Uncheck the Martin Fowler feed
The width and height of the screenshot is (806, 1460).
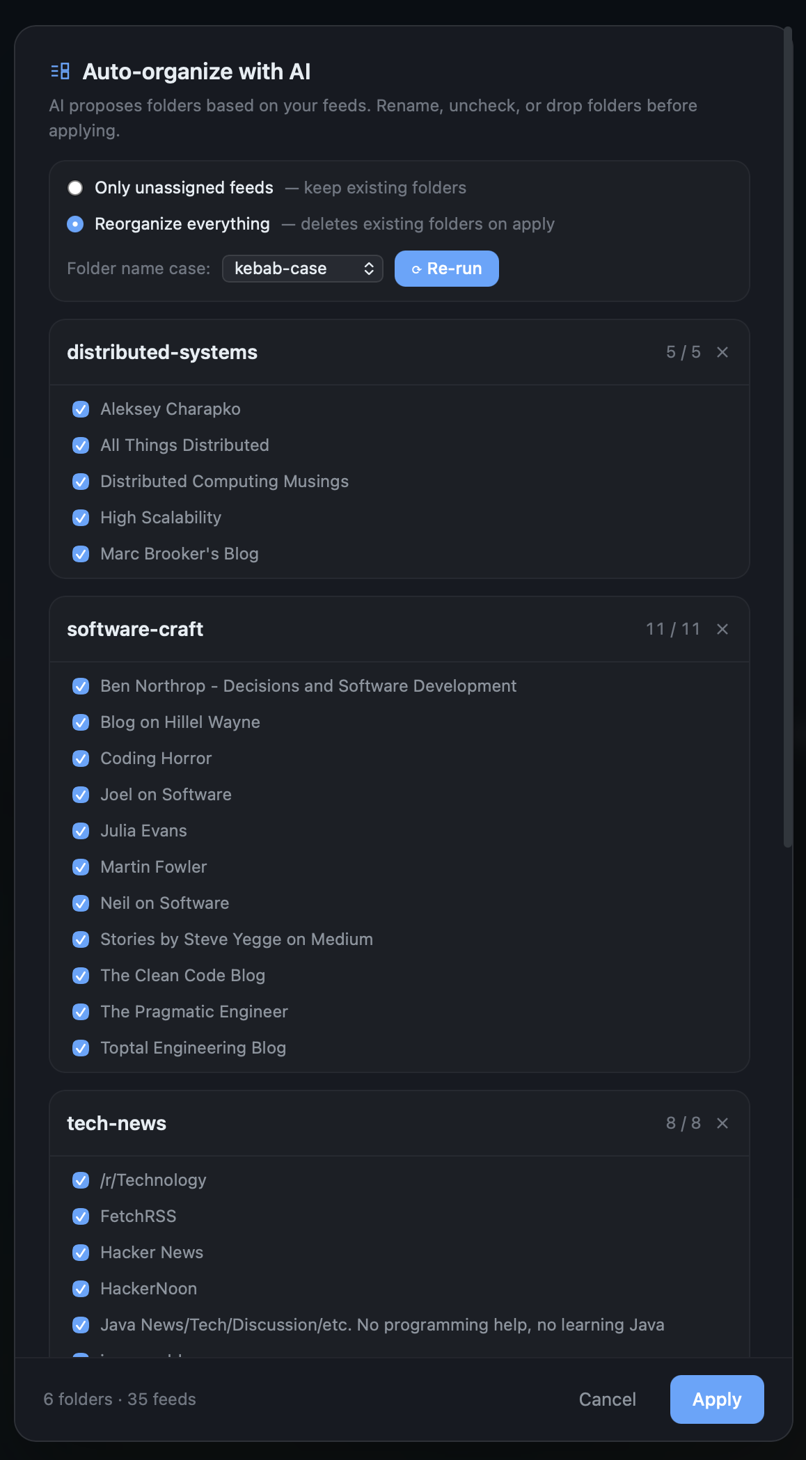[x=81, y=867]
